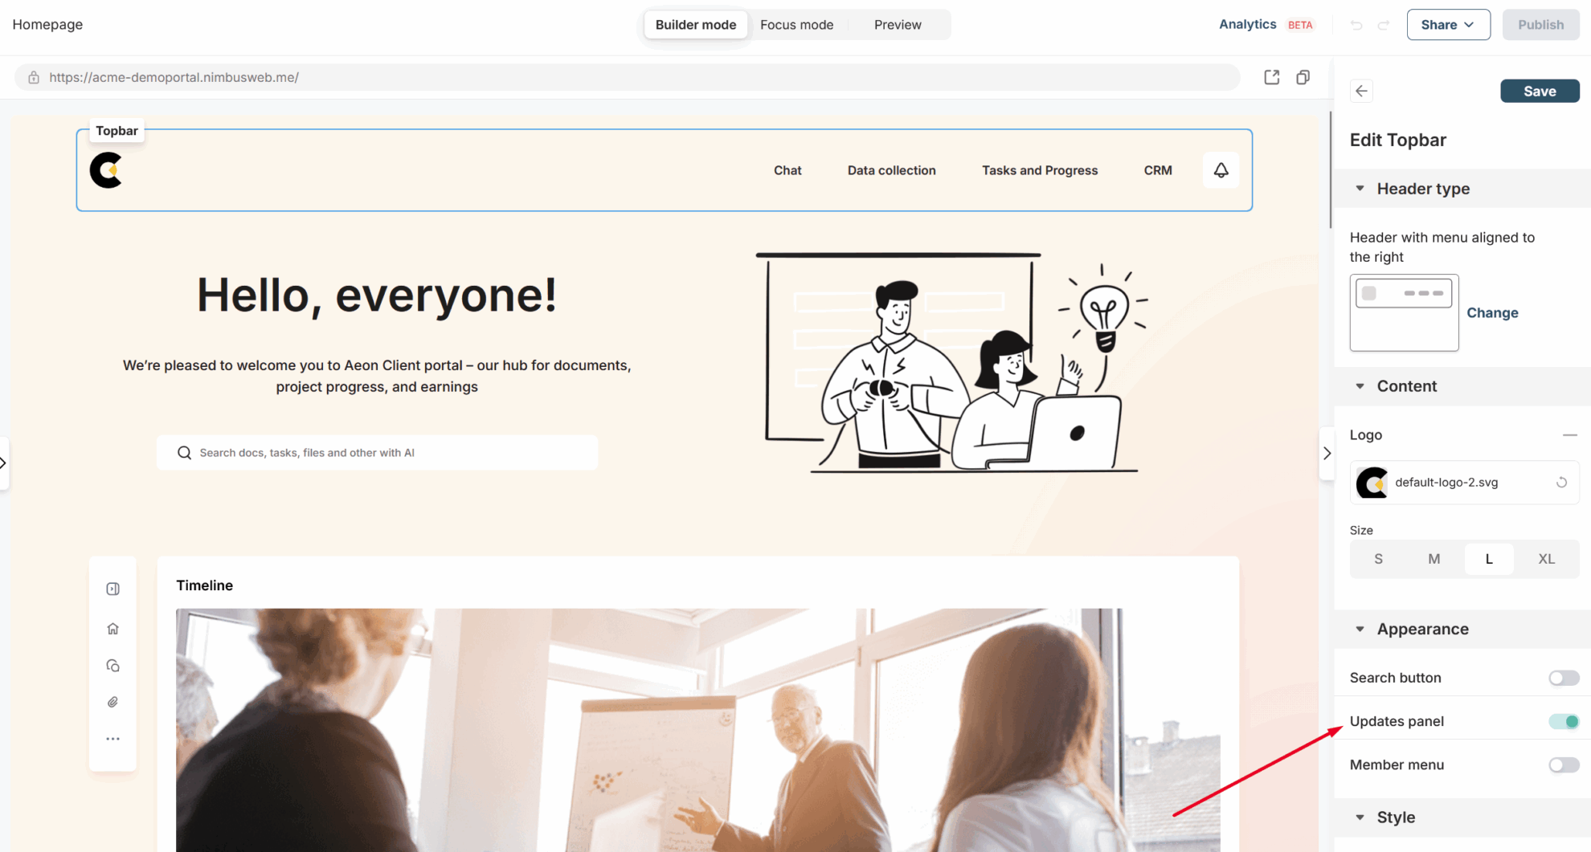The image size is (1591, 852).
Task: Click the home icon in left widget sidebar
Action: click(x=112, y=629)
